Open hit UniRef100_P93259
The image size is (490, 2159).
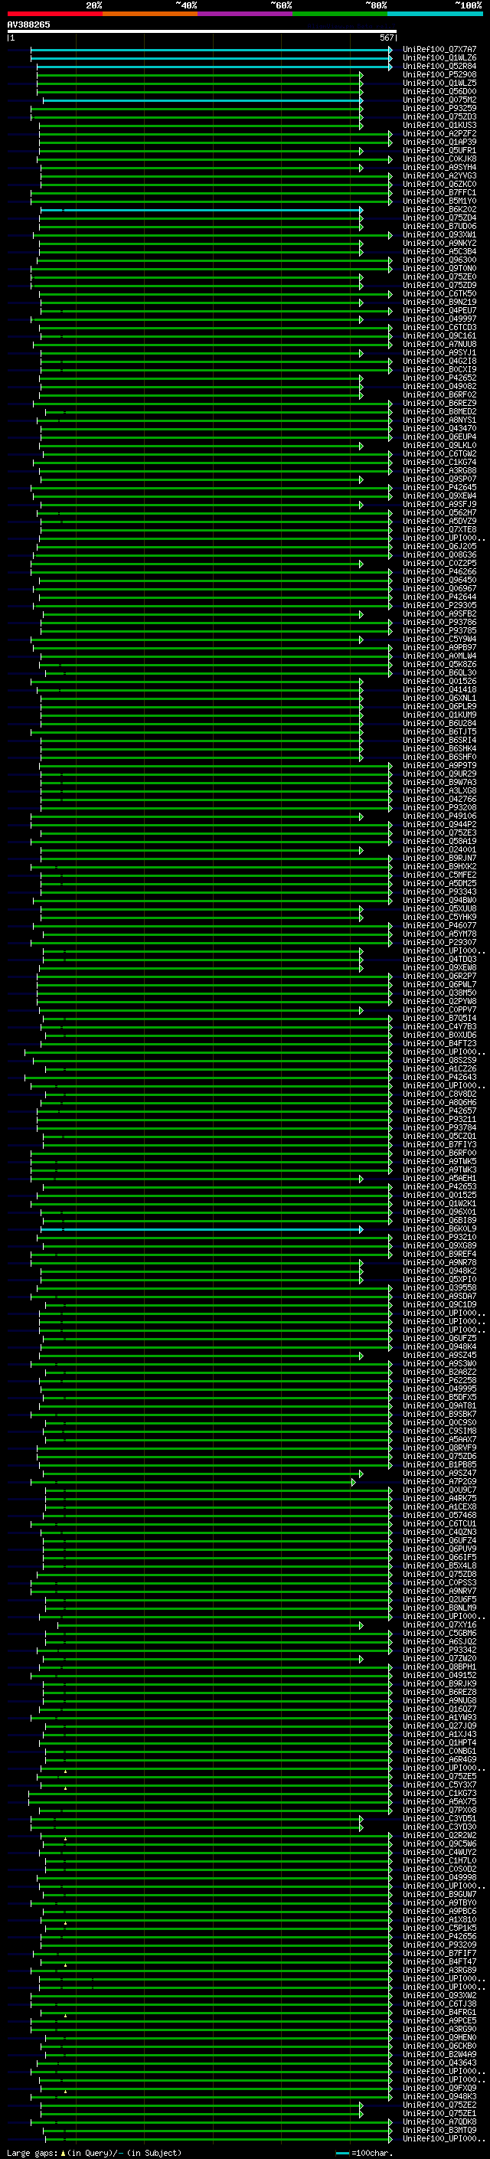pos(439,108)
